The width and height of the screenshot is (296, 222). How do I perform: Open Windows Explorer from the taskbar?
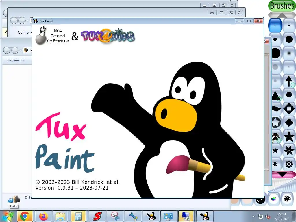coord(61,216)
